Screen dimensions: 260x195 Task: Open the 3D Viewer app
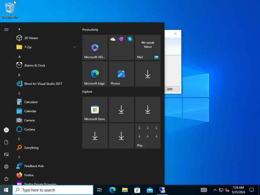[46, 38]
